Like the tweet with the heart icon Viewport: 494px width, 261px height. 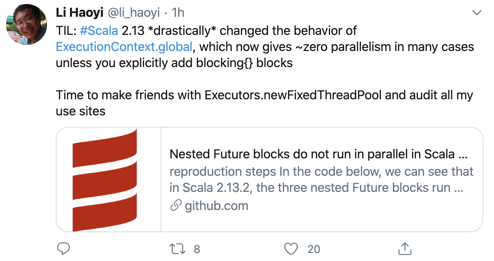(x=291, y=249)
